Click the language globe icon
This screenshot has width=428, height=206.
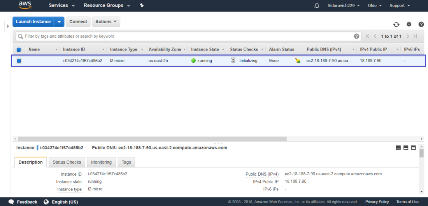click(46, 202)
